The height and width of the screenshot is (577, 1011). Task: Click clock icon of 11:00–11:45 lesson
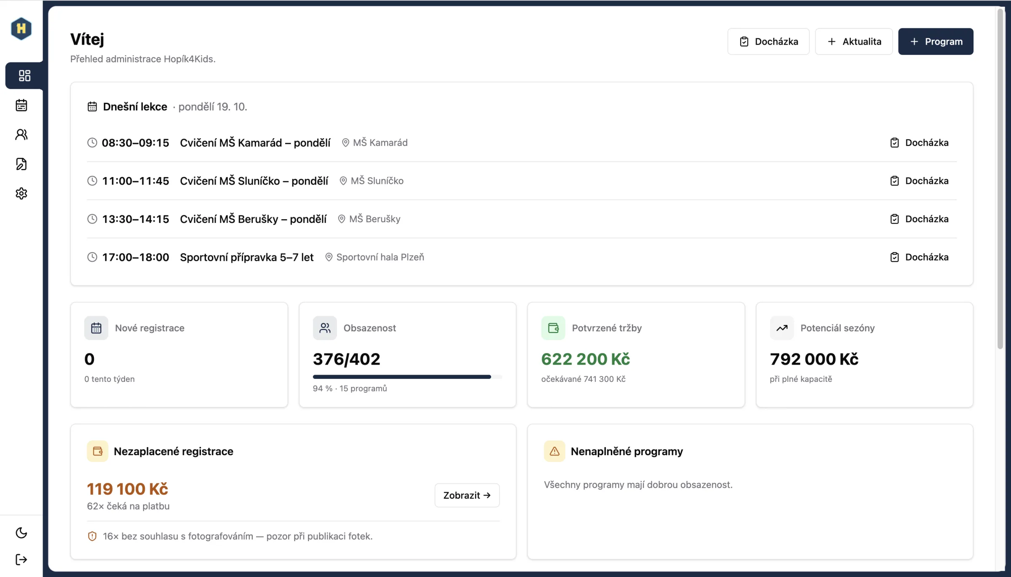[x=92, y=181]
